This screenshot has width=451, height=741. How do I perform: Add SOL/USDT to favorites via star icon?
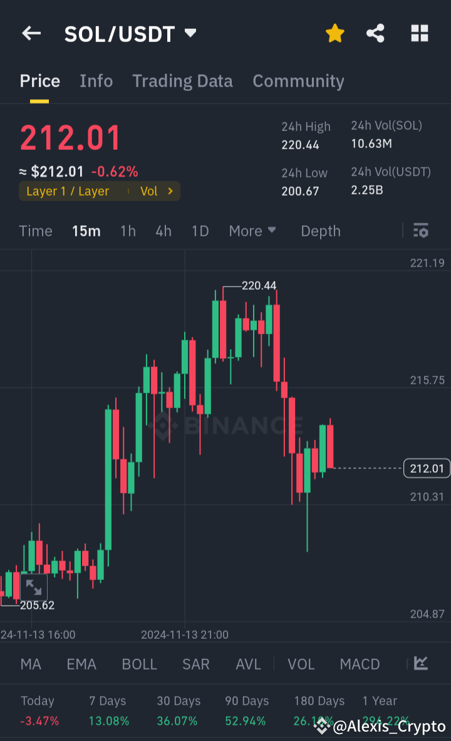coord(334,34)
